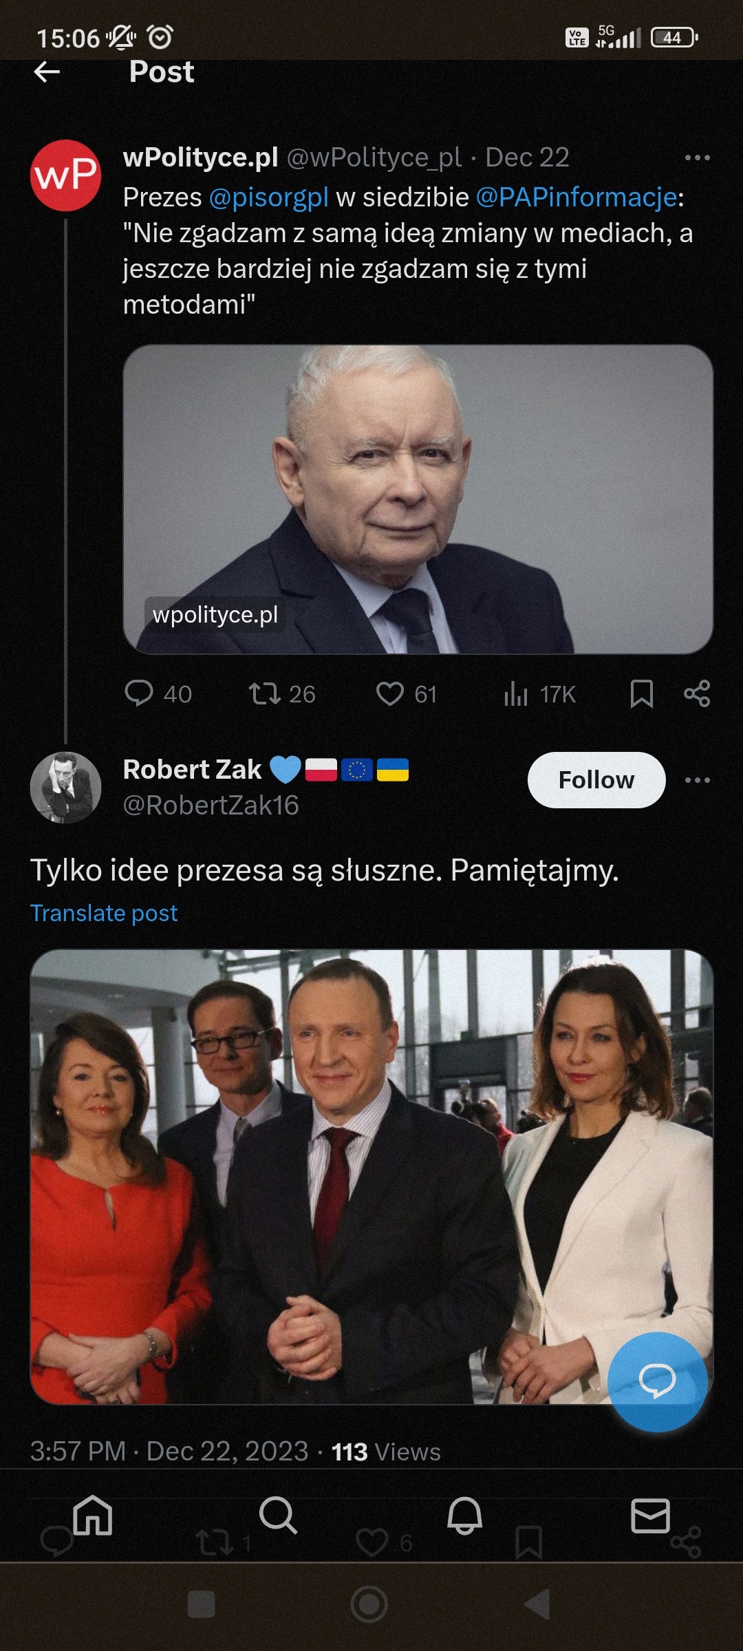Go back using the arrow icon
Viewport: 743px width, 1651px height.
click(47, 72)
